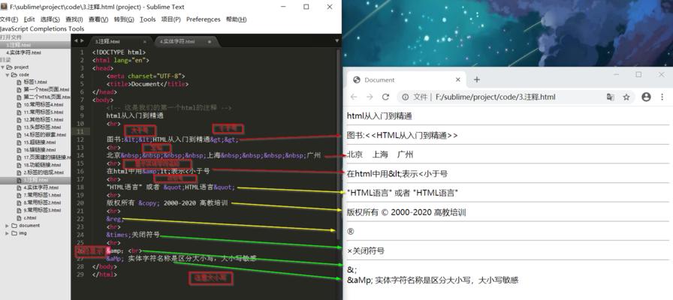Go to previous tab with left arrow
Viewport: 673px width, 300px height.
(76, 40)
